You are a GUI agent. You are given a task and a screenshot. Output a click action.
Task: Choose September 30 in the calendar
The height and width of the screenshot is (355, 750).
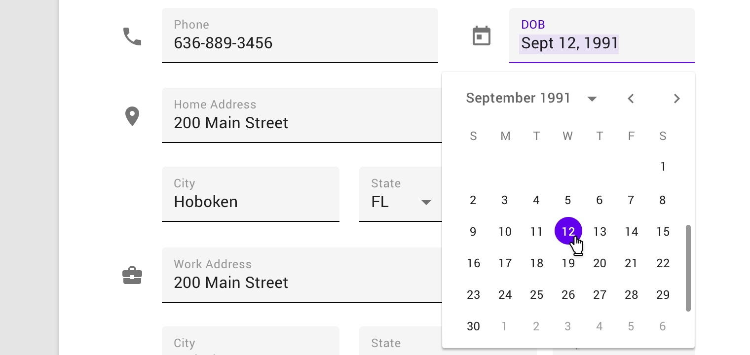tap(473, 326)
